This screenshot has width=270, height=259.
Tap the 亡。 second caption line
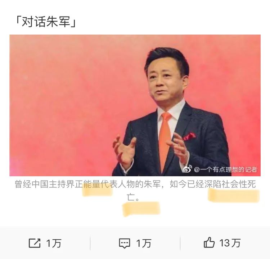[133, 197]
